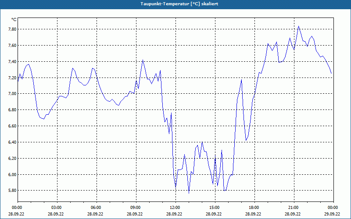
Task: Click the 7,80 y-axis label
Action: point(13,29)
